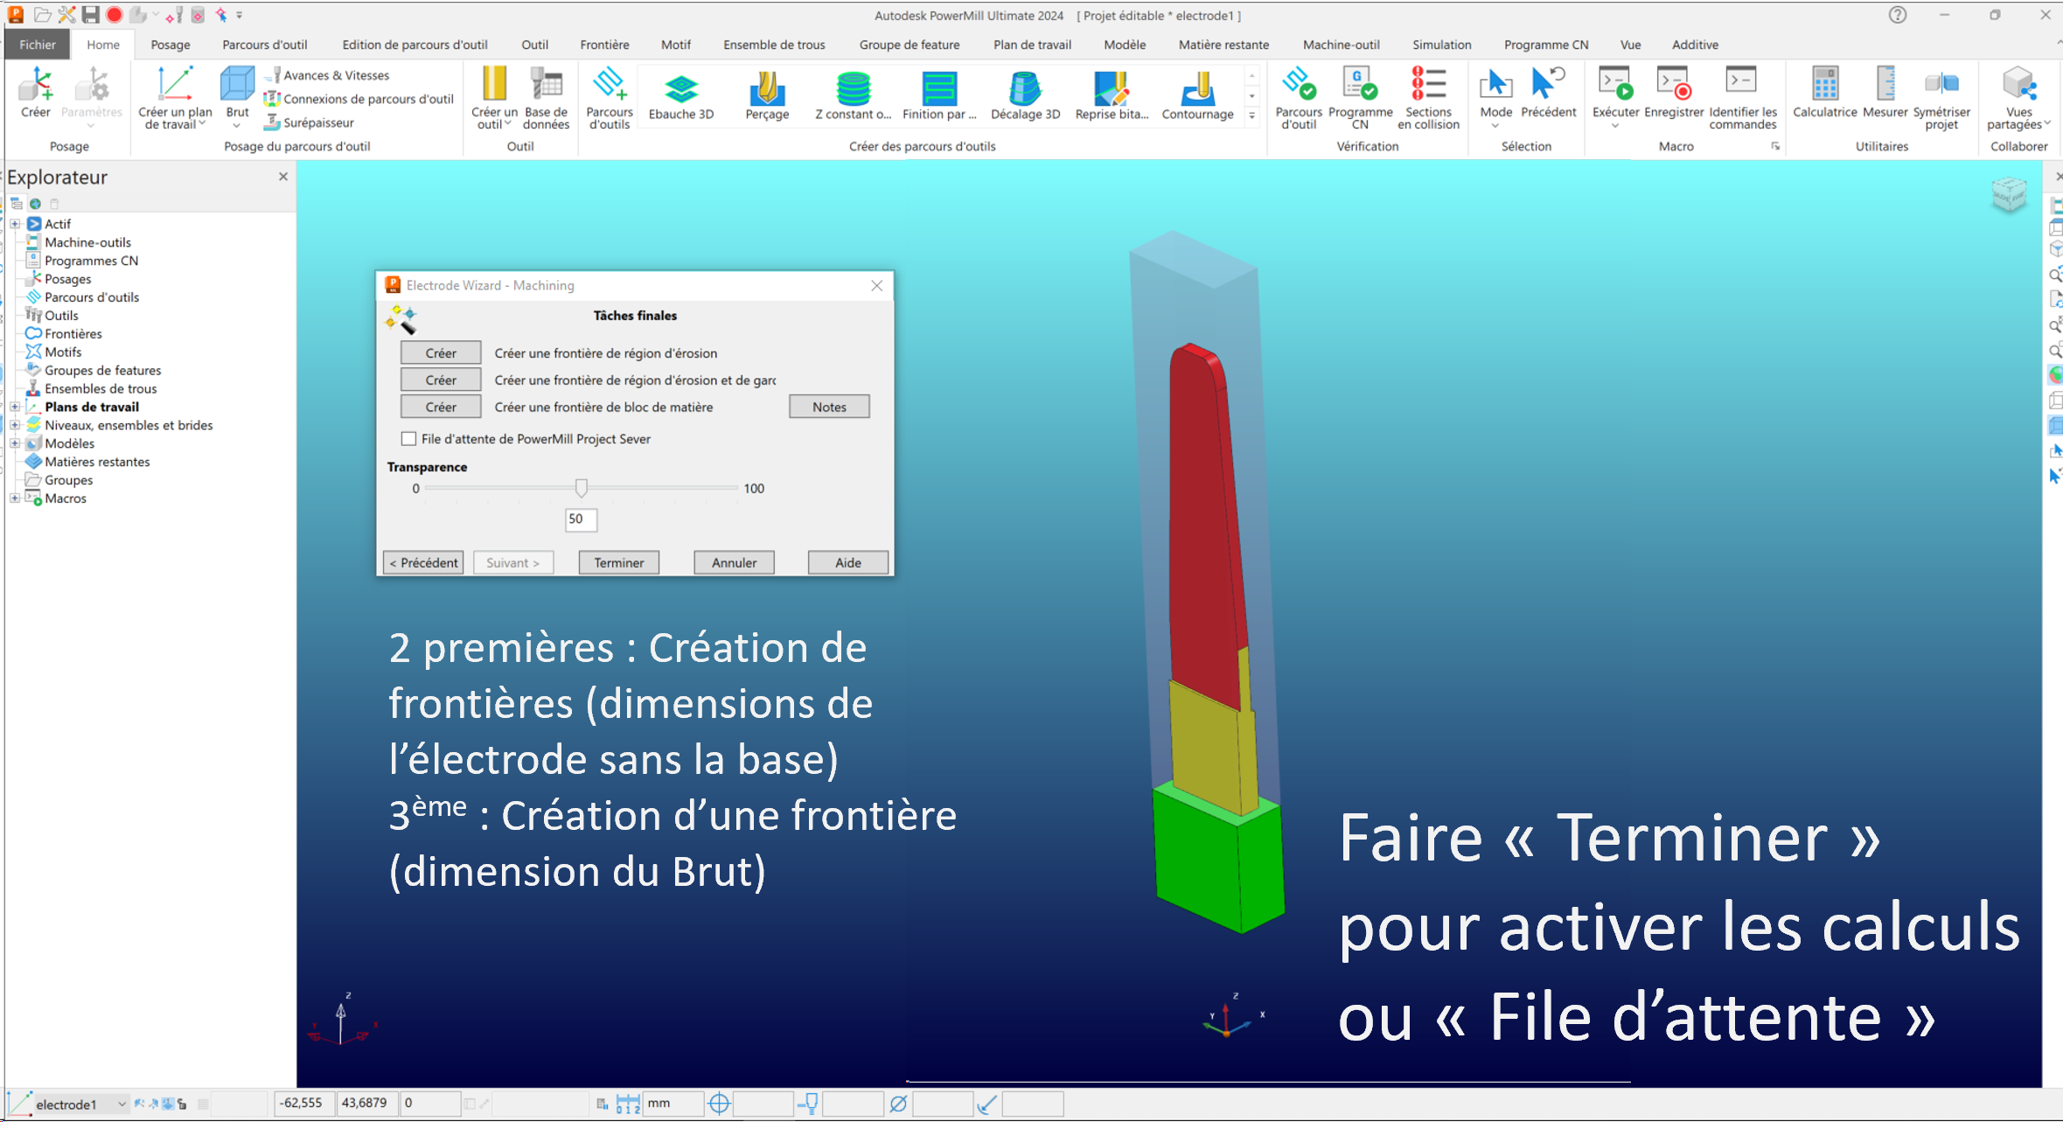Image resolution: width=2063 pixels, height=1122 pixels.
Task: Click the < Précédent wizard button
Action: point(423,562)
